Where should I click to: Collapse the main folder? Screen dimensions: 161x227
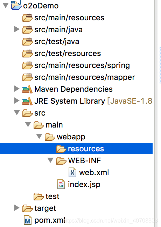click(x=28, y=124)
